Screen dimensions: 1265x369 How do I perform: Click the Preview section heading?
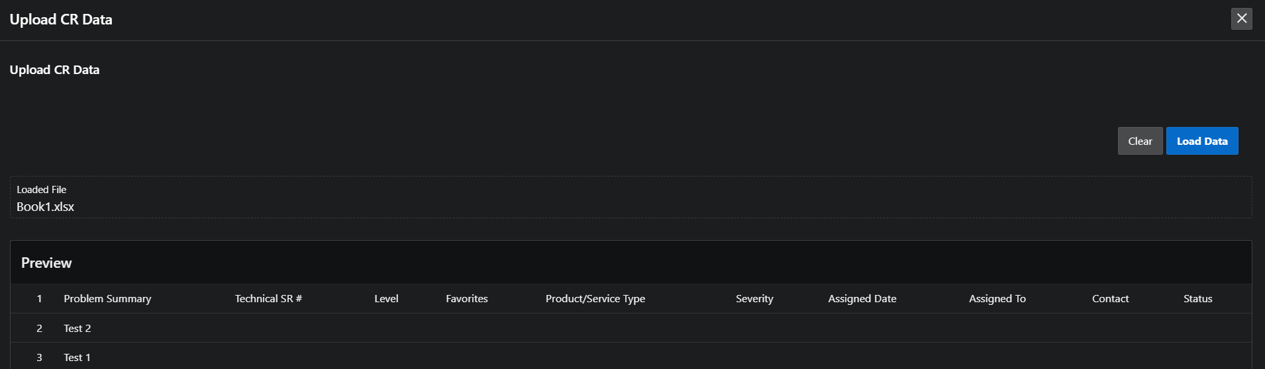pyautogui.click(x=46, y=263)
